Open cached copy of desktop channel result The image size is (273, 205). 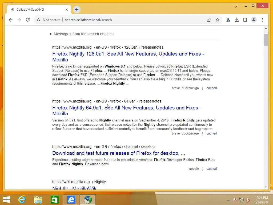coord(211,169)
